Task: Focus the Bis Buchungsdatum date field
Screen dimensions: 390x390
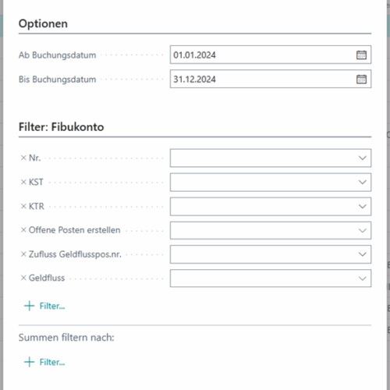Action: coord(263,79)
